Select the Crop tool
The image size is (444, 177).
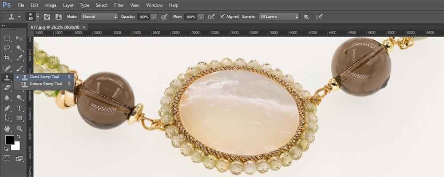[x=7, y=58]
